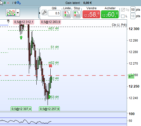
Task: Open dropdown arrow beside trading chart icon
Action: (x=18, y=13)
